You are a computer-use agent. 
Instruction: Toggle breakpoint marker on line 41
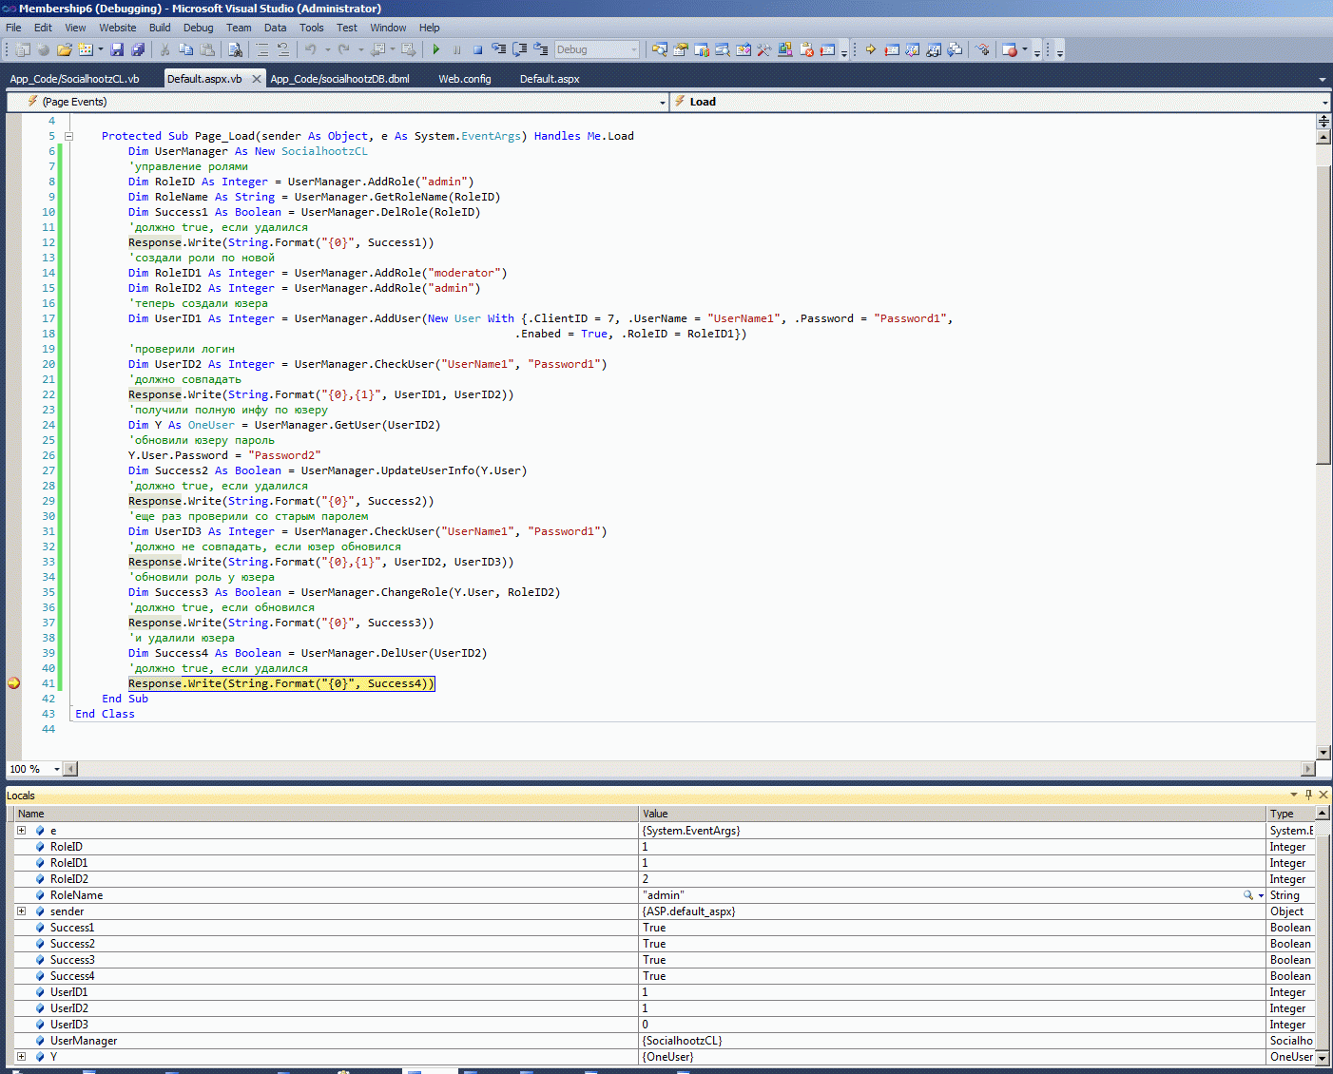point(13,683)
